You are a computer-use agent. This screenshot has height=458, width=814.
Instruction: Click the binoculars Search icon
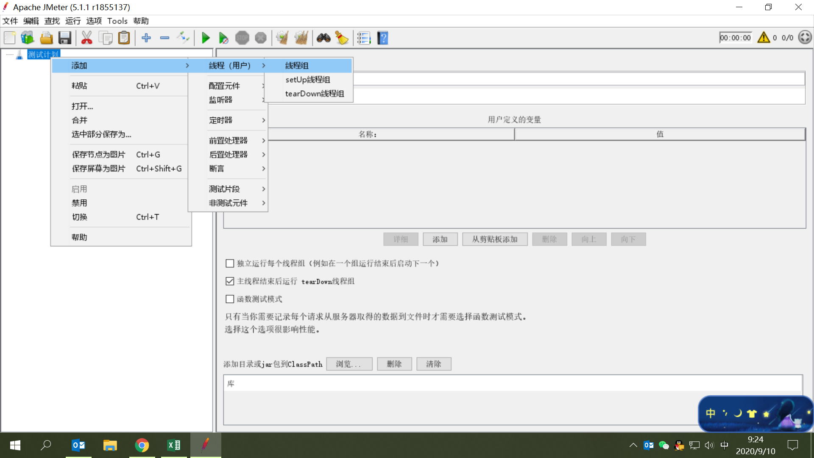click(323, 38)
